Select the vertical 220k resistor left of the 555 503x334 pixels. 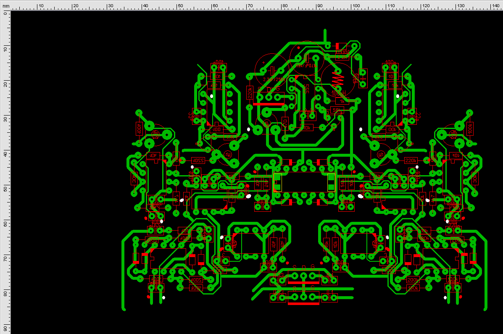click(x=250, y=93)
